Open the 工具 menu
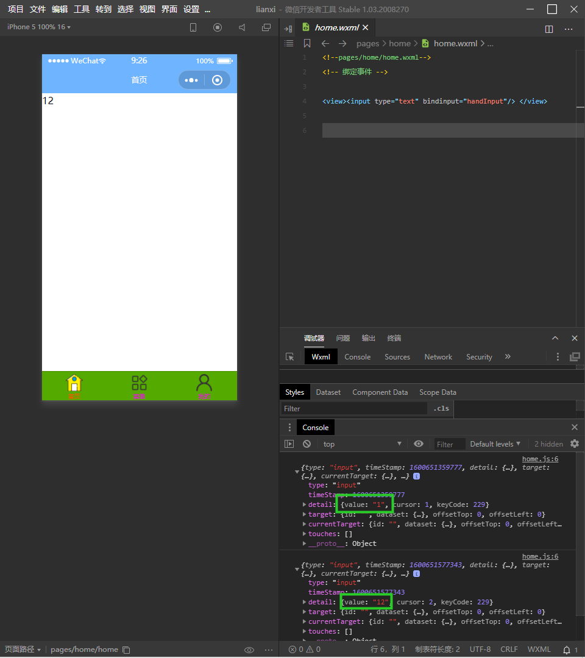 82,9
